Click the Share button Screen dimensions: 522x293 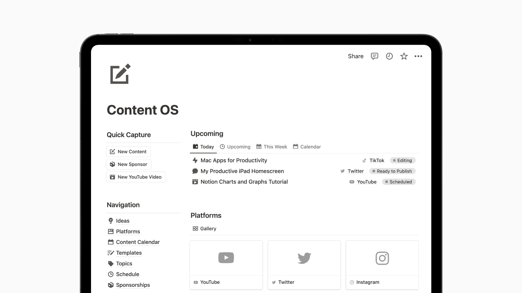[x=355, y=56]
